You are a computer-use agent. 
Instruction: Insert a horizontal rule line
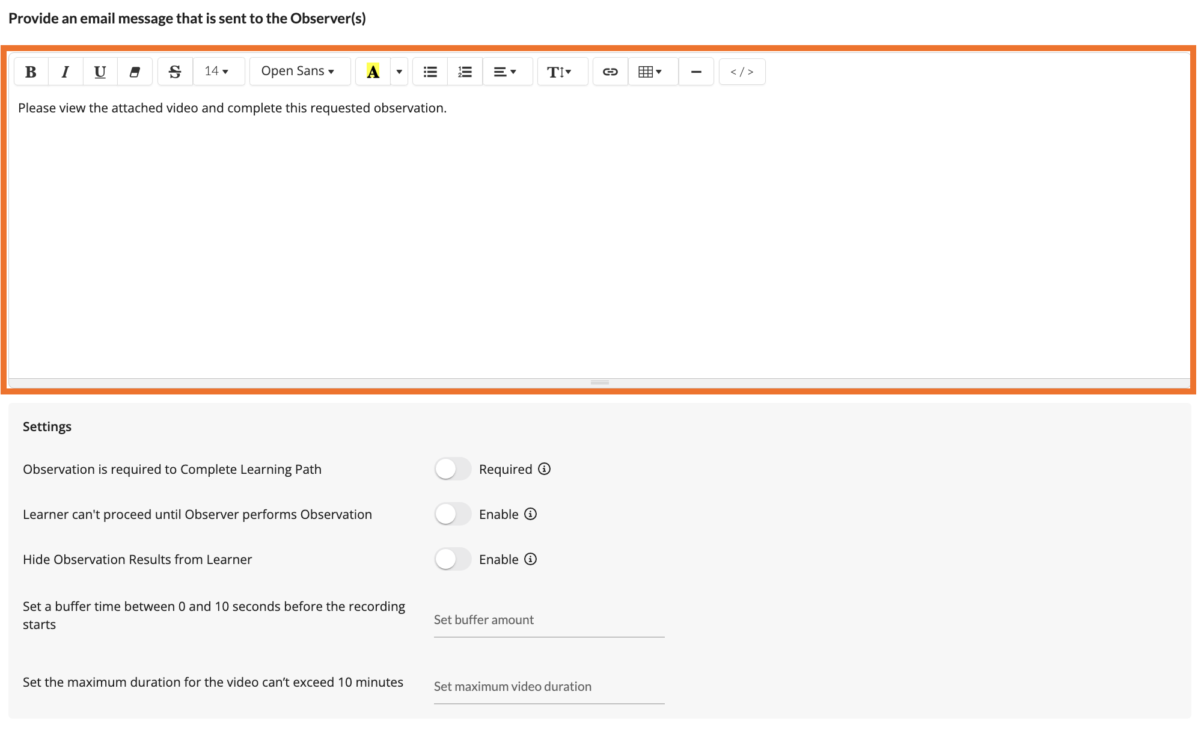point(696,72)
